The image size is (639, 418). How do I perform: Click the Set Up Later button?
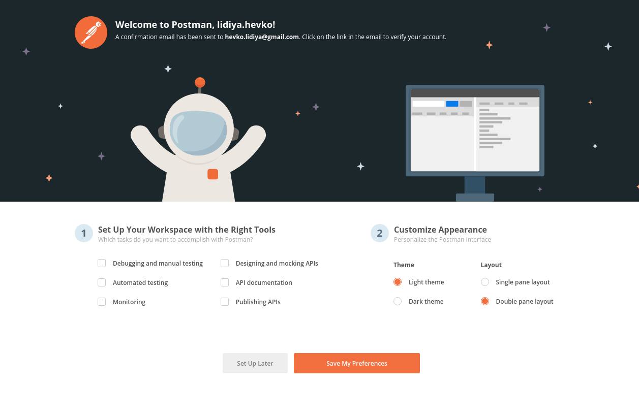[255, 363]
